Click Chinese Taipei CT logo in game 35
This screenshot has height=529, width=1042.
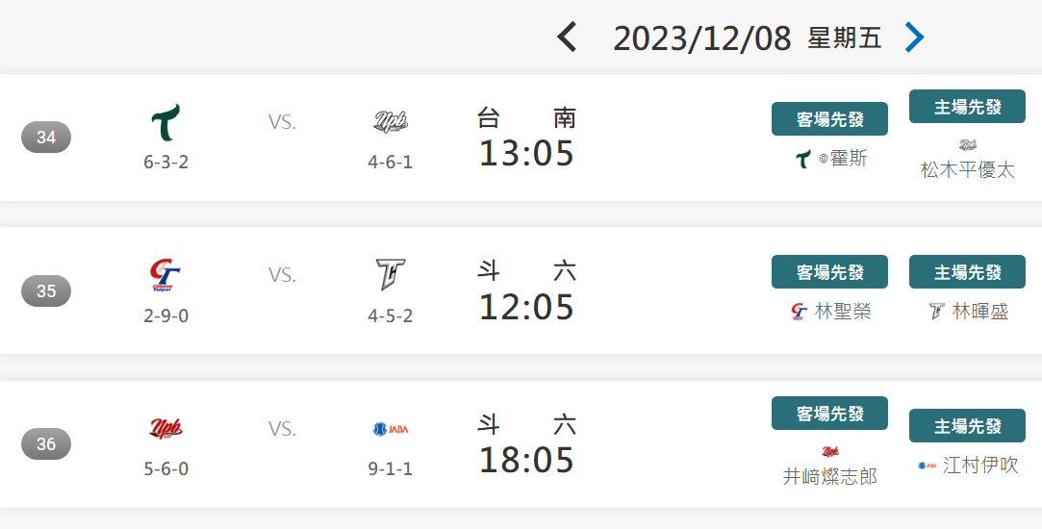165,276
